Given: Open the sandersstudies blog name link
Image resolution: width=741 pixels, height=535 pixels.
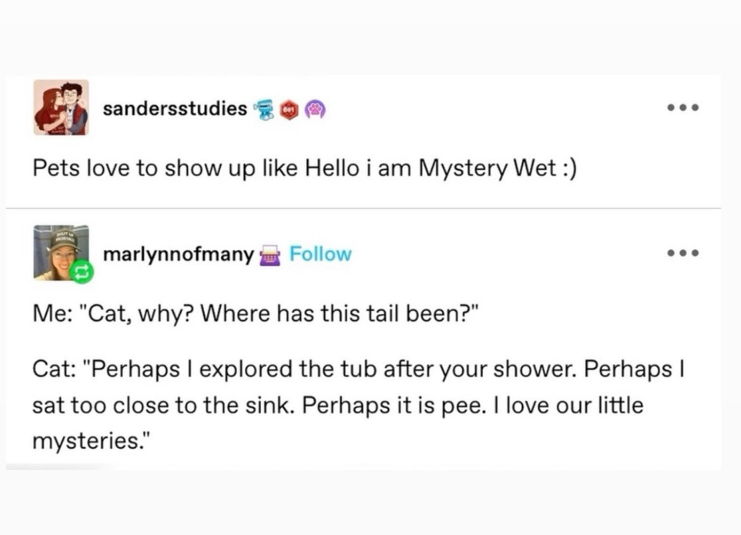Looking at the screenshot, I should pyautogui.click(x=175, y=108).
